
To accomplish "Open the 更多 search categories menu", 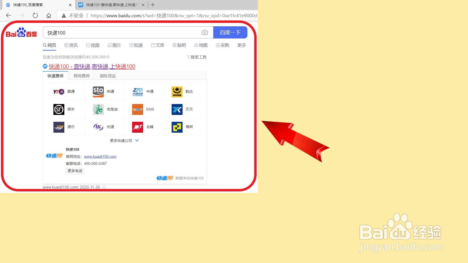I will (242, 45).
